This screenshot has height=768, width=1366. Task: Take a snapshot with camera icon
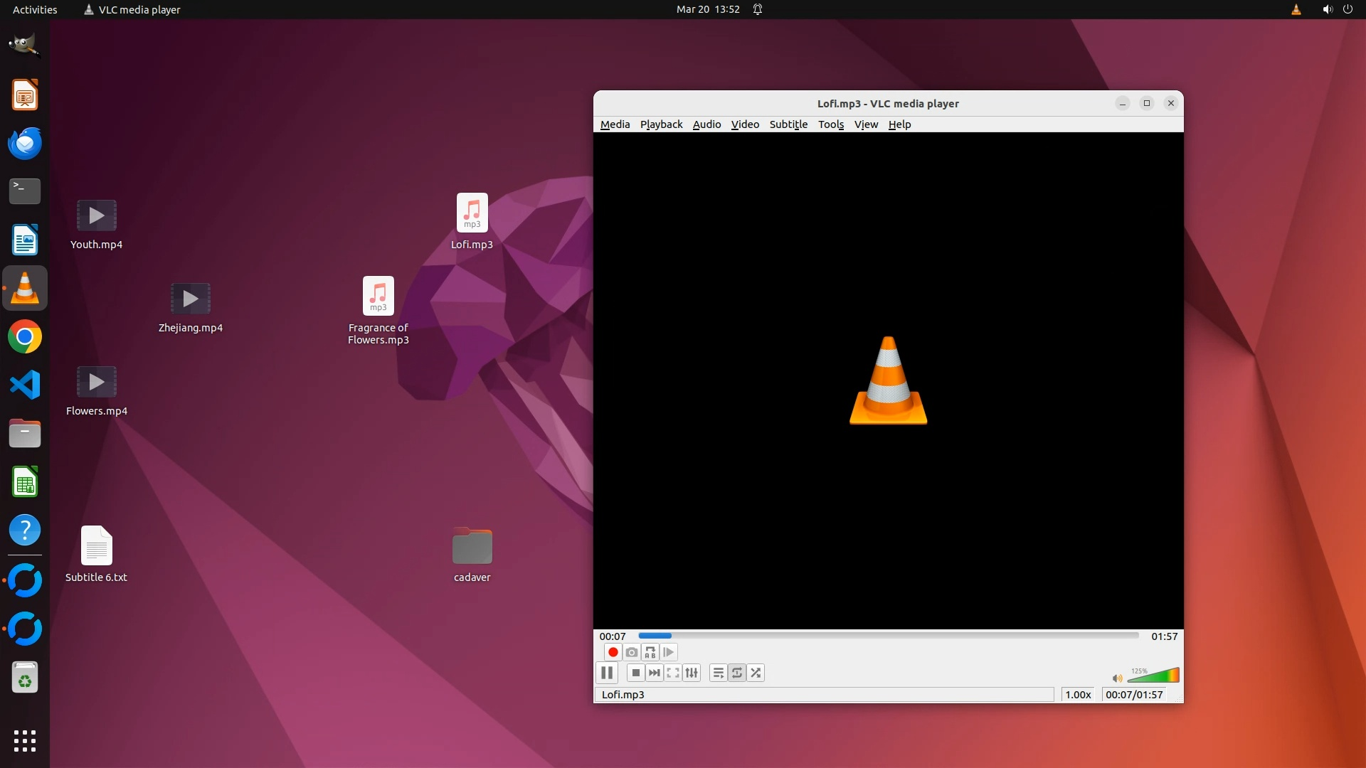click(631, 652)
